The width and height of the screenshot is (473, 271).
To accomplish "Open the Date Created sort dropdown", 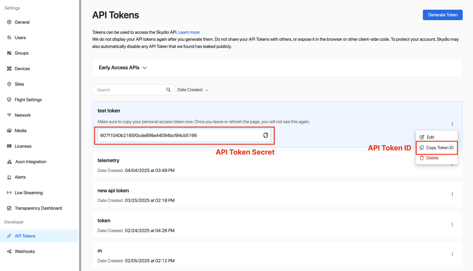I will 193,90.
